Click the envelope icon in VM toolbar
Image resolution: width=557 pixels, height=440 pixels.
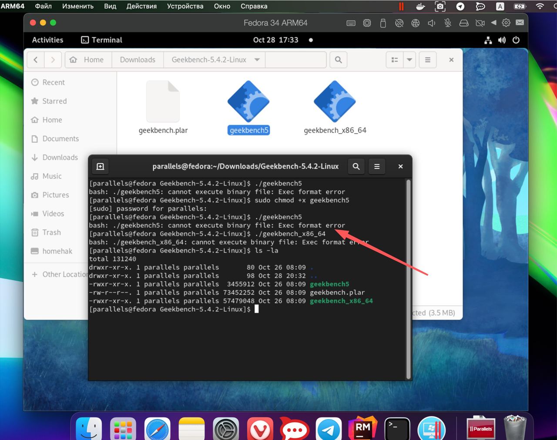click(520, 23)
